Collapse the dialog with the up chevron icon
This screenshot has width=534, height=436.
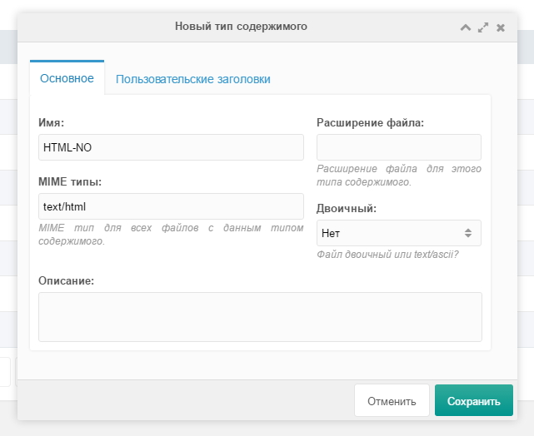tap(466, 27)
